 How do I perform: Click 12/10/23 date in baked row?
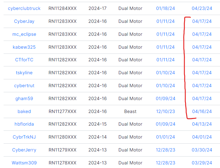click(x=166, y=111)
